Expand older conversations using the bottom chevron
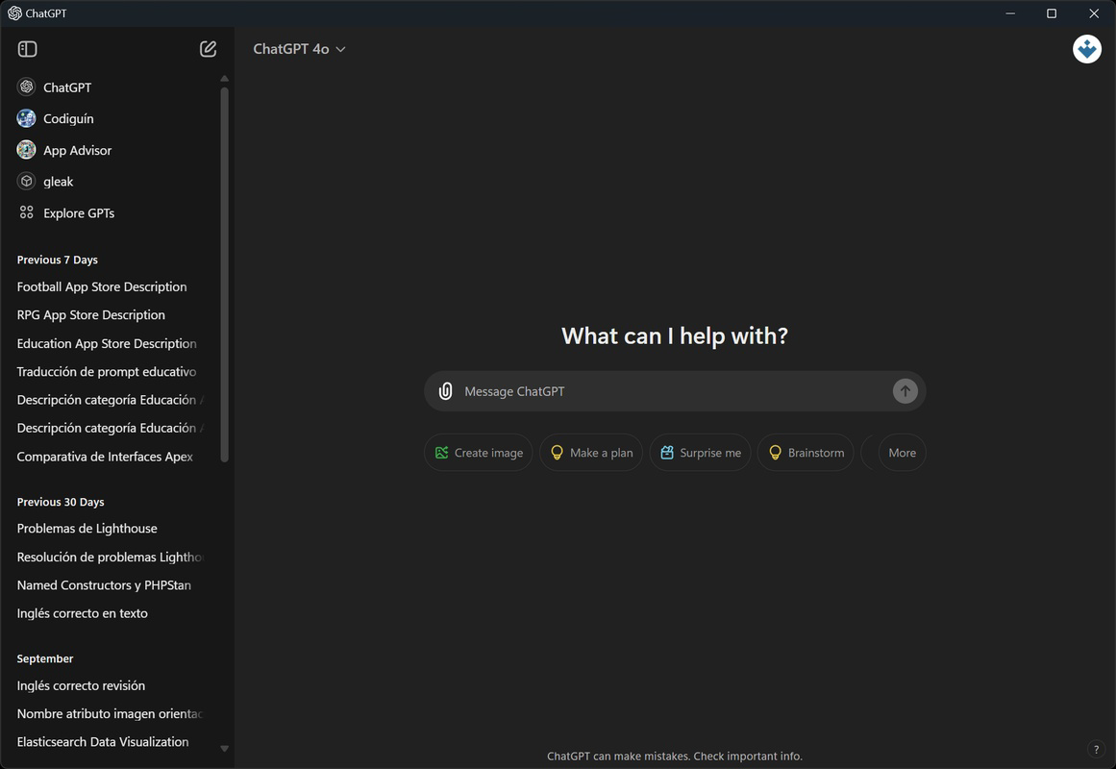The image size is (1116, 769). pyautogui.click(x=224, y=748)
